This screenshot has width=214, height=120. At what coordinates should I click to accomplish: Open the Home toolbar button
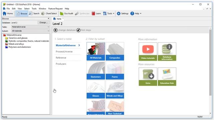pos(8,13)
